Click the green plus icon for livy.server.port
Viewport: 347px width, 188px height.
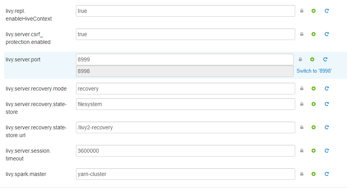click(312, 59)
